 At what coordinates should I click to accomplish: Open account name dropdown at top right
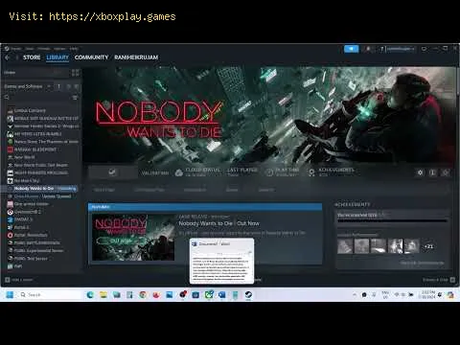point(401,49)
